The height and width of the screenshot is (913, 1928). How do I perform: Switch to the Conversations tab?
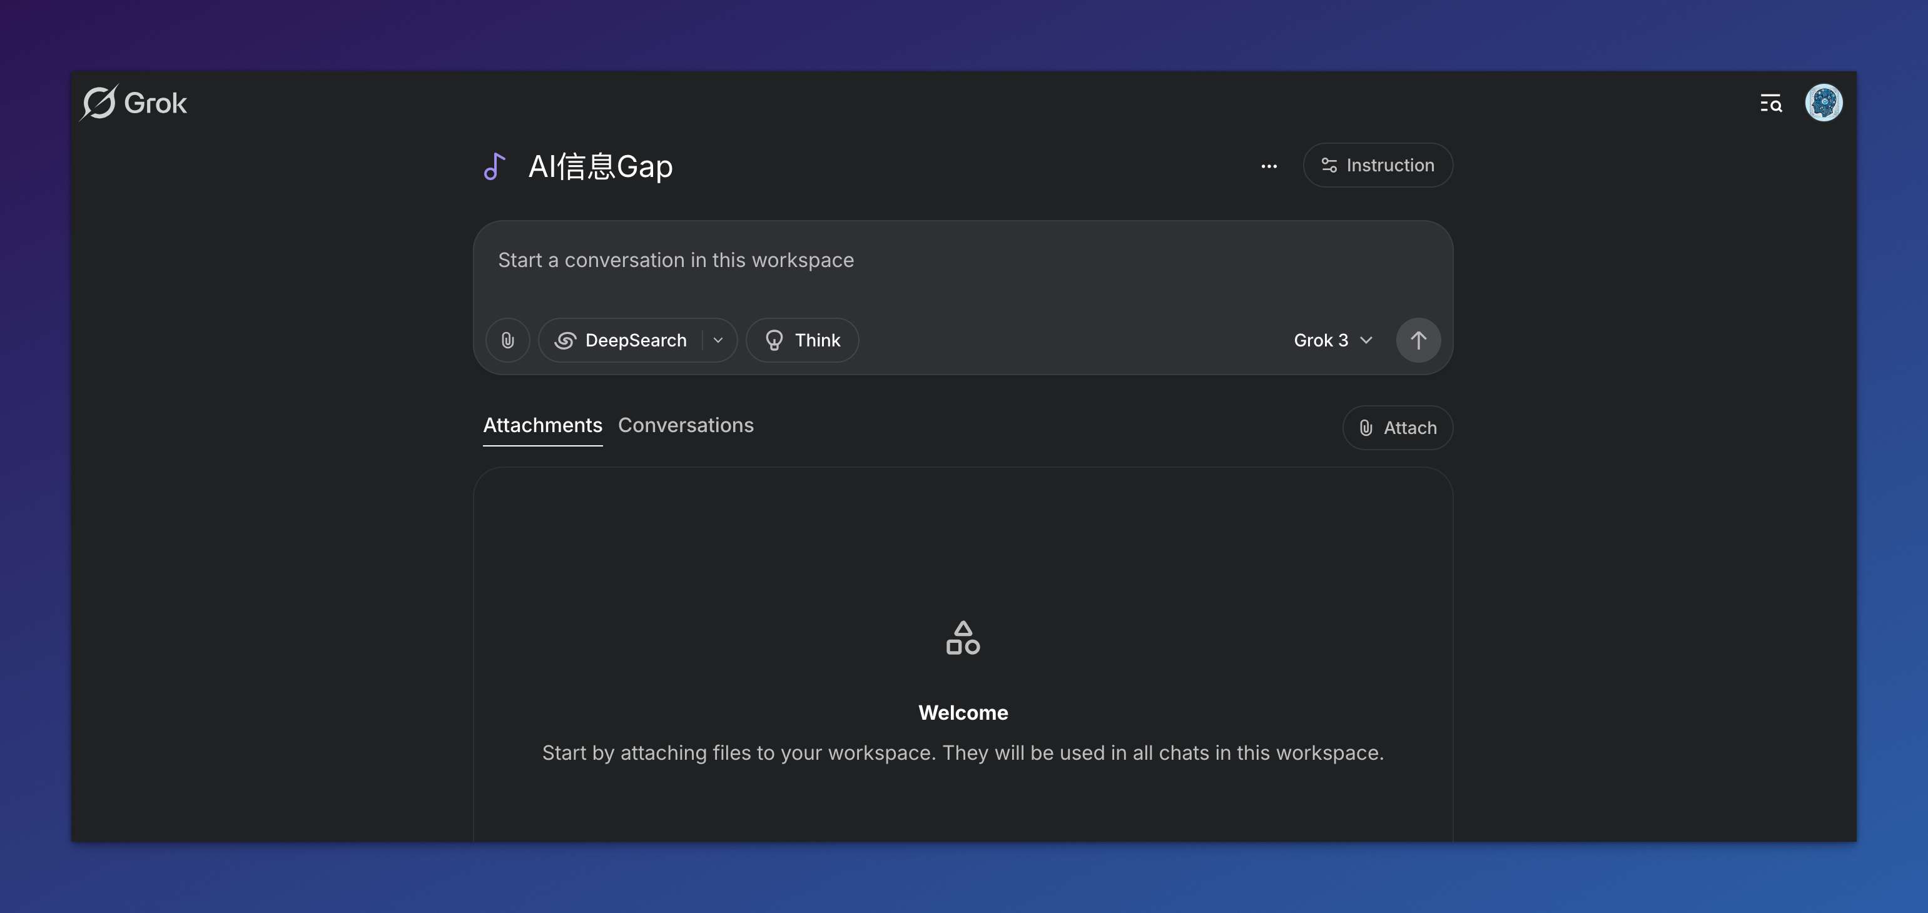(x=686, y=425)
